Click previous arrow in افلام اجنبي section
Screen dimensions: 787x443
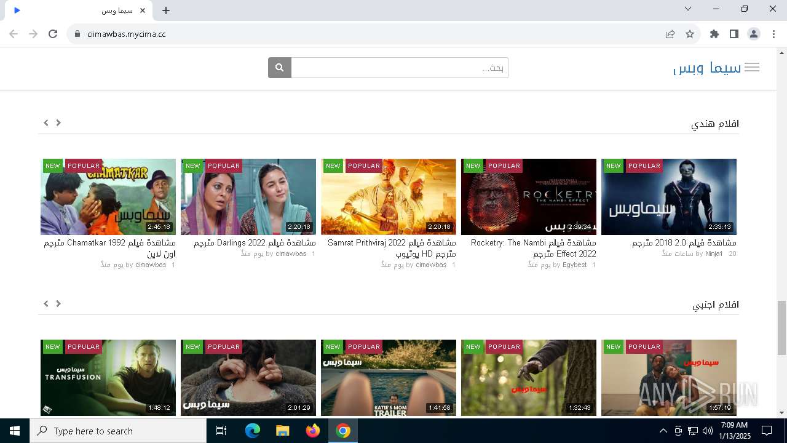click(46, 303)
